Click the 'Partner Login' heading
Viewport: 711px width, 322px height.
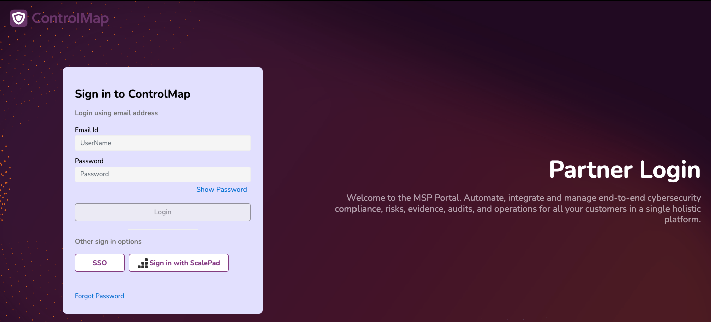625,170
